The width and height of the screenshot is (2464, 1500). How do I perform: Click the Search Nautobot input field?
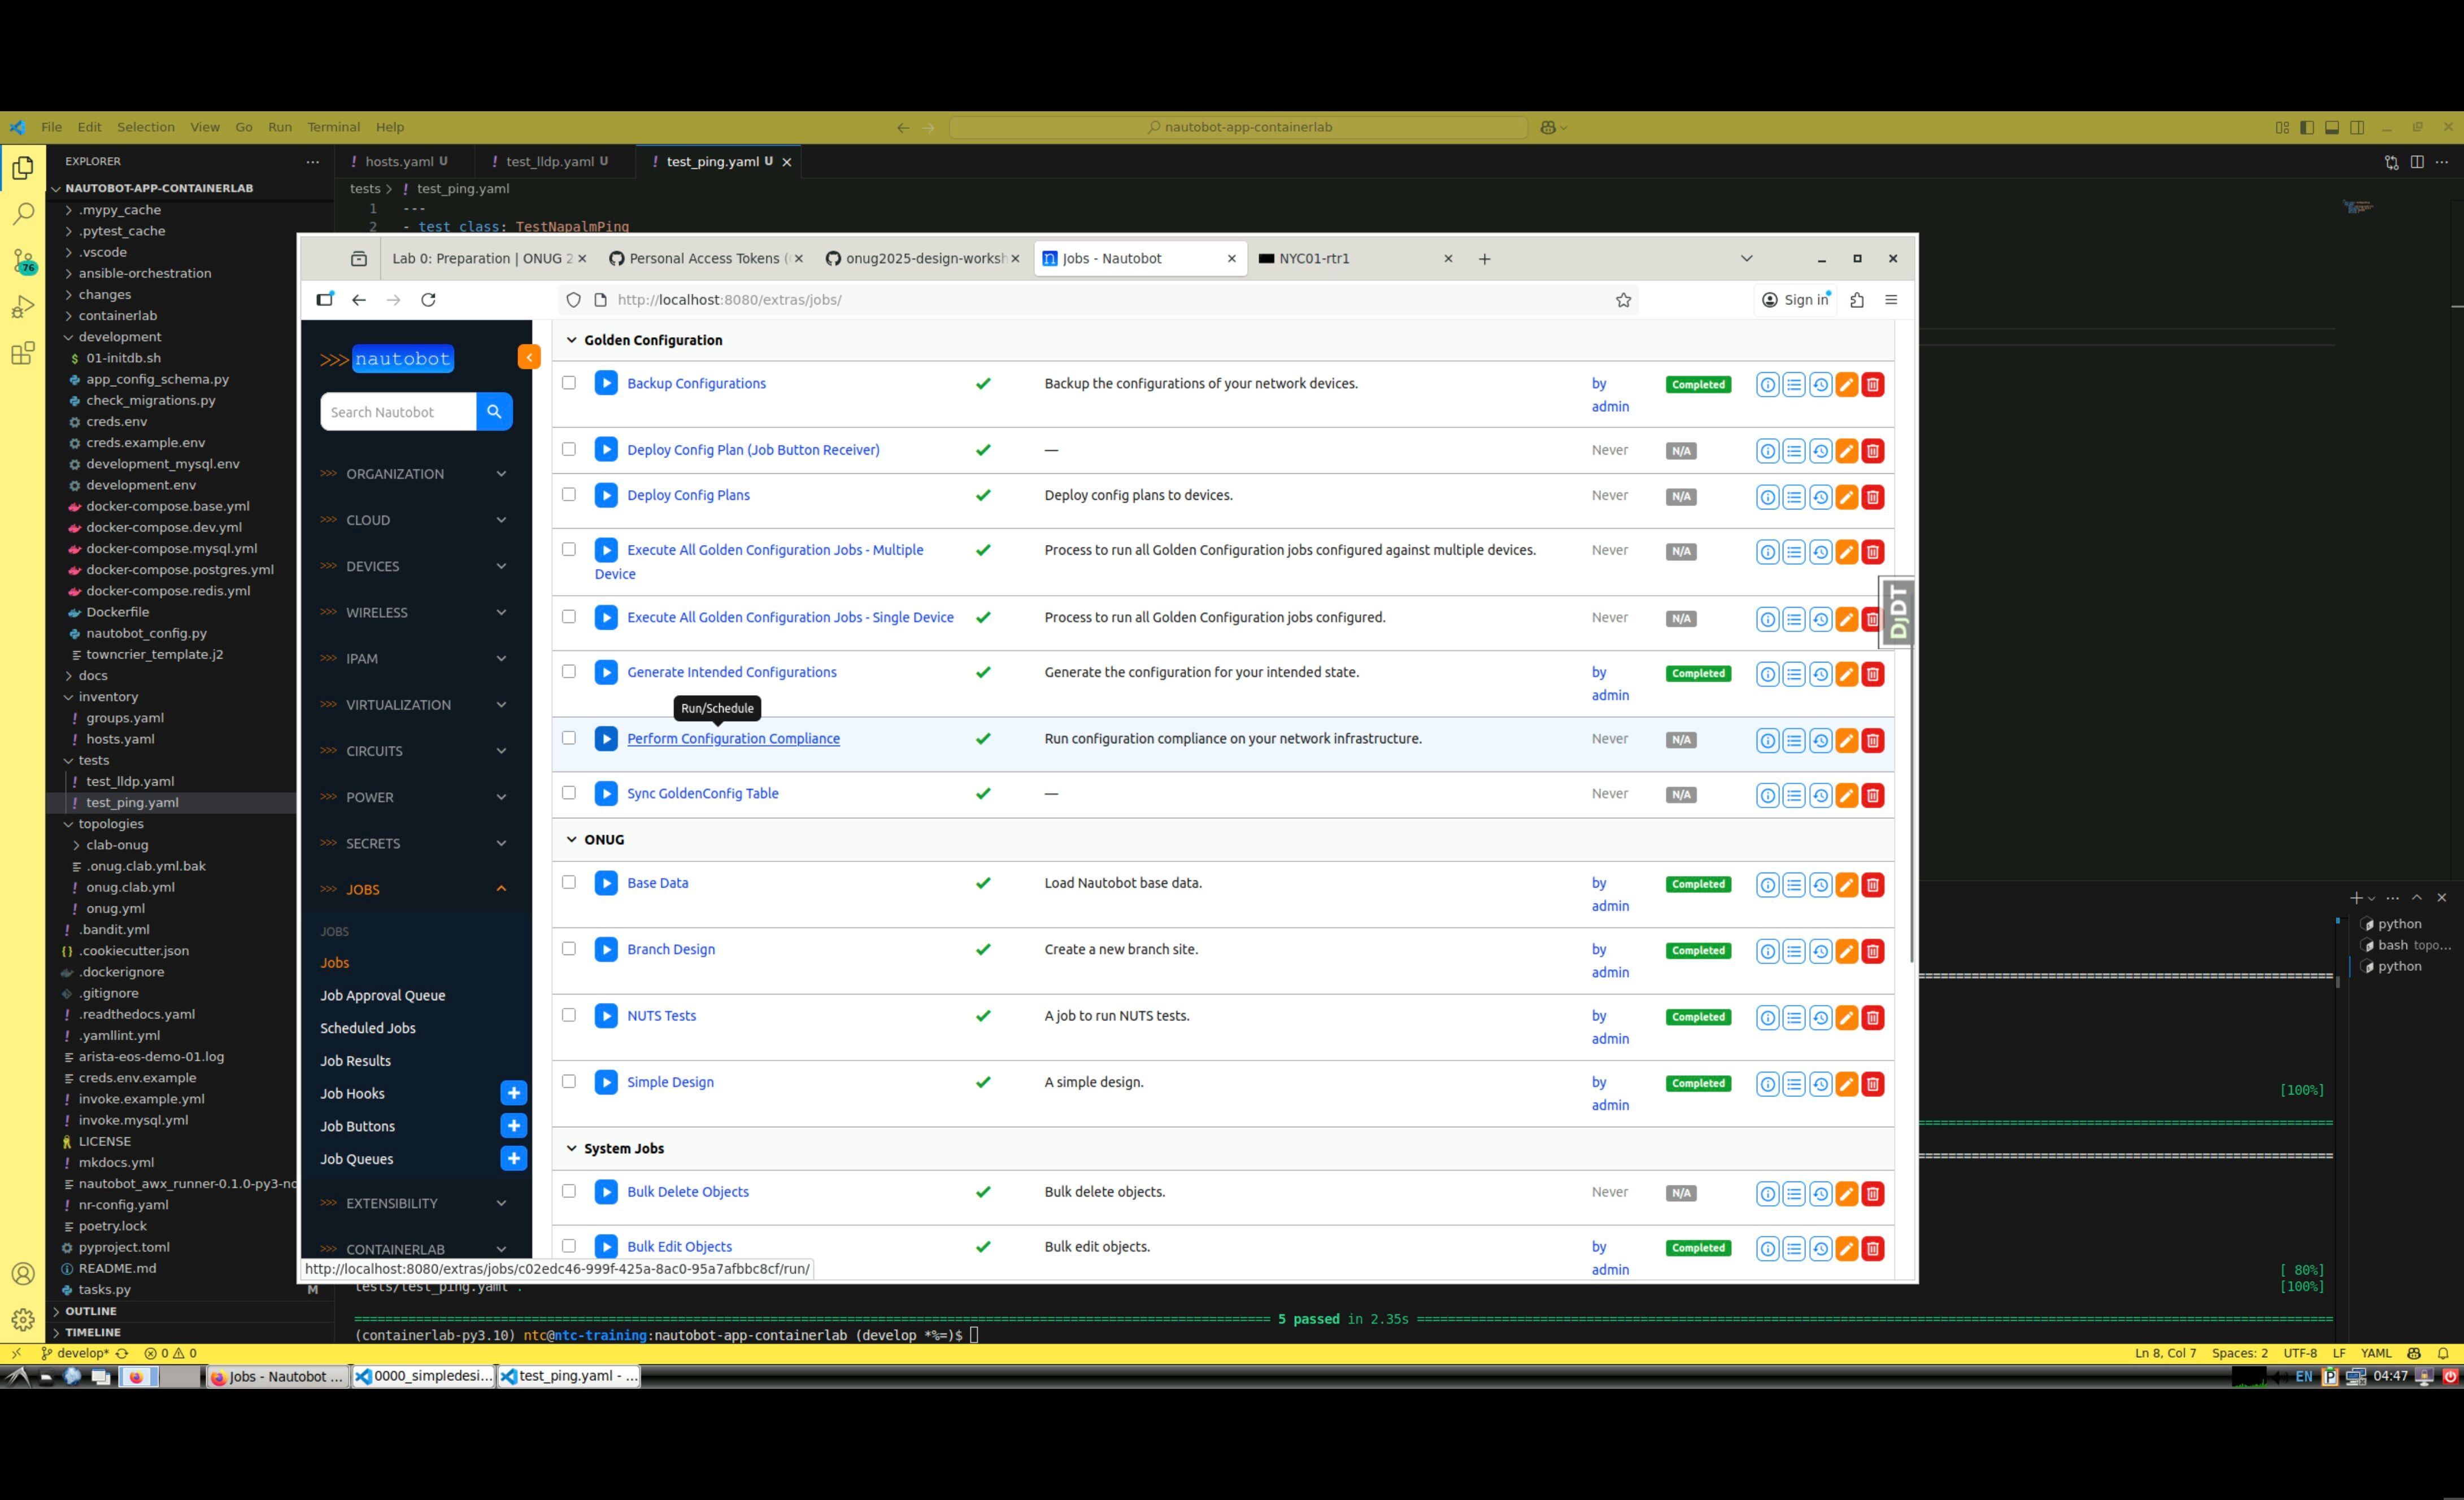tap(397, 412)
